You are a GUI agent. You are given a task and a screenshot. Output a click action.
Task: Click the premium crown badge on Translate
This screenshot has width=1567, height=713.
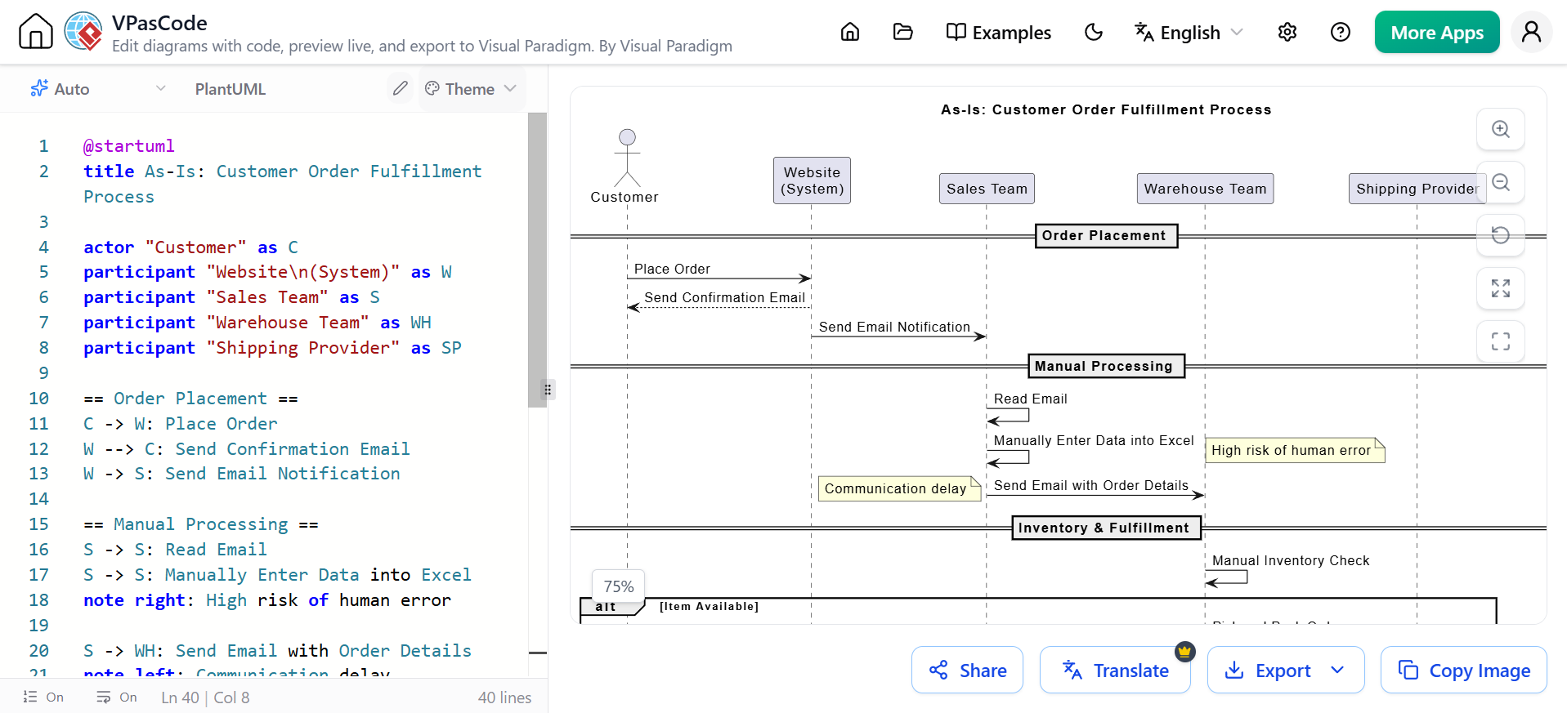tap(1185, 651)
